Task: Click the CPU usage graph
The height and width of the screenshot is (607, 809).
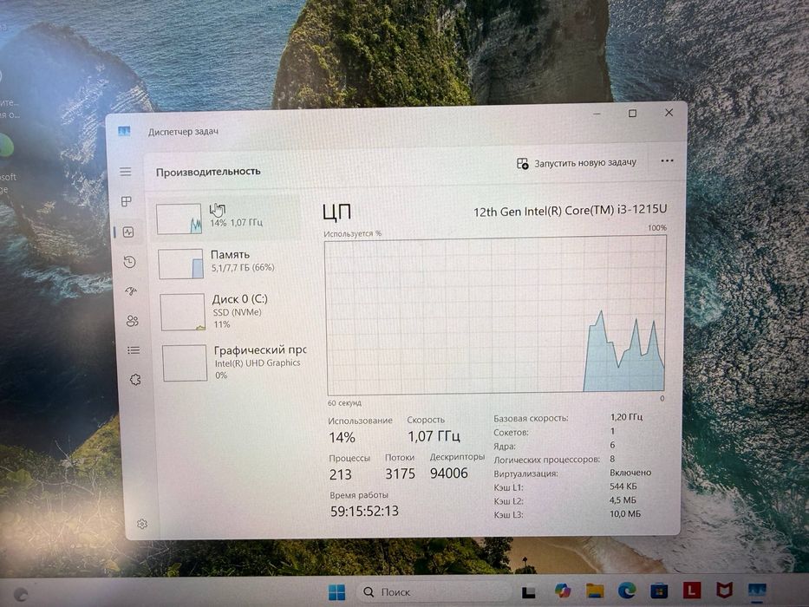Action: (x=496, y=315)
